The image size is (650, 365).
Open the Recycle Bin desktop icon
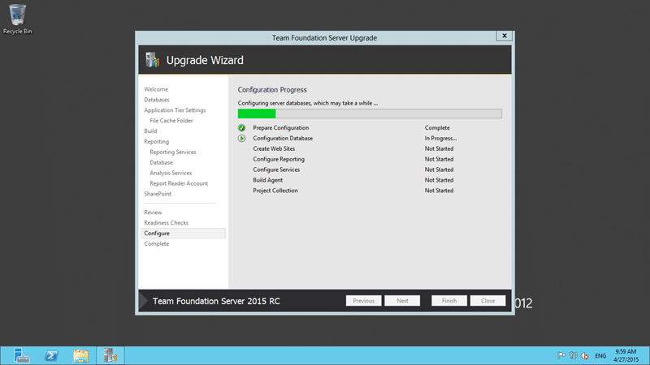(17, 19)
